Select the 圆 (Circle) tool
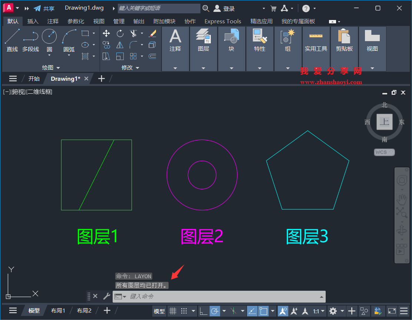This screenshot has height=320, width=412. pyautogui.click(x=50, y=36)
